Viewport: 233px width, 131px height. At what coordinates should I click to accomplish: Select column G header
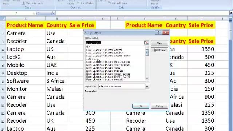(176, 19)
